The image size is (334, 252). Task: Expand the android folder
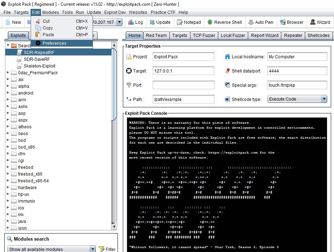tap(8, 93)
